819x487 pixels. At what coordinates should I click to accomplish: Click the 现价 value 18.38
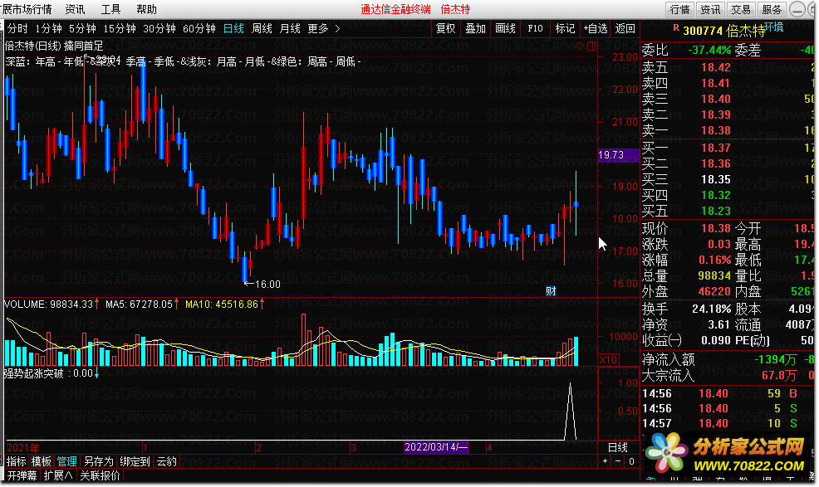point(715,229)
